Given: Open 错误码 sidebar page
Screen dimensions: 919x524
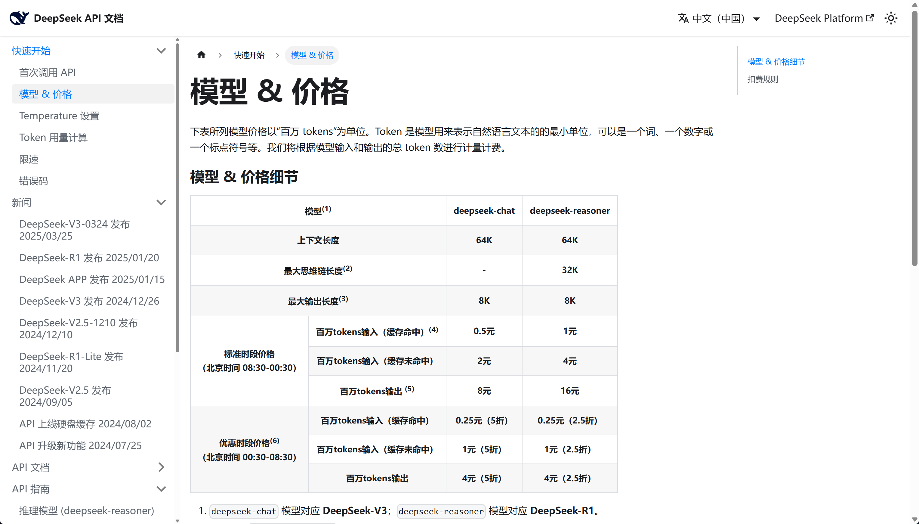Looking at the screenshot, I should pyautogui.click(x=33, y=181).
